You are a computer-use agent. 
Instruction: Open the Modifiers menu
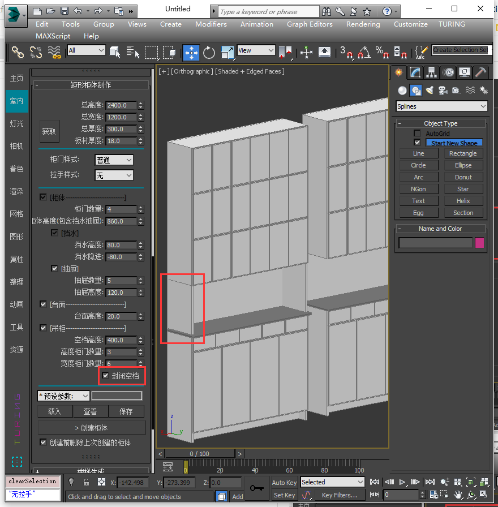point(211,24)
